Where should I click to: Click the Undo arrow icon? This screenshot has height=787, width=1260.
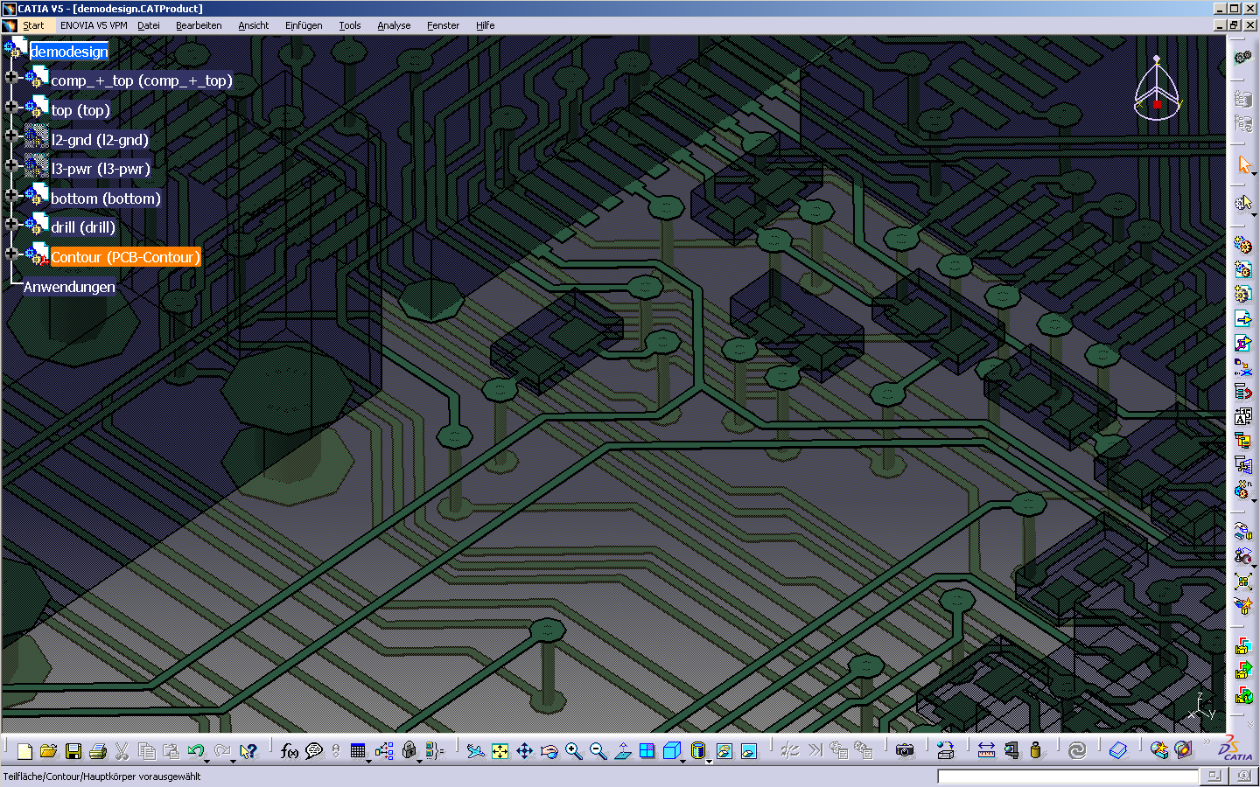(x=196, y=751)
